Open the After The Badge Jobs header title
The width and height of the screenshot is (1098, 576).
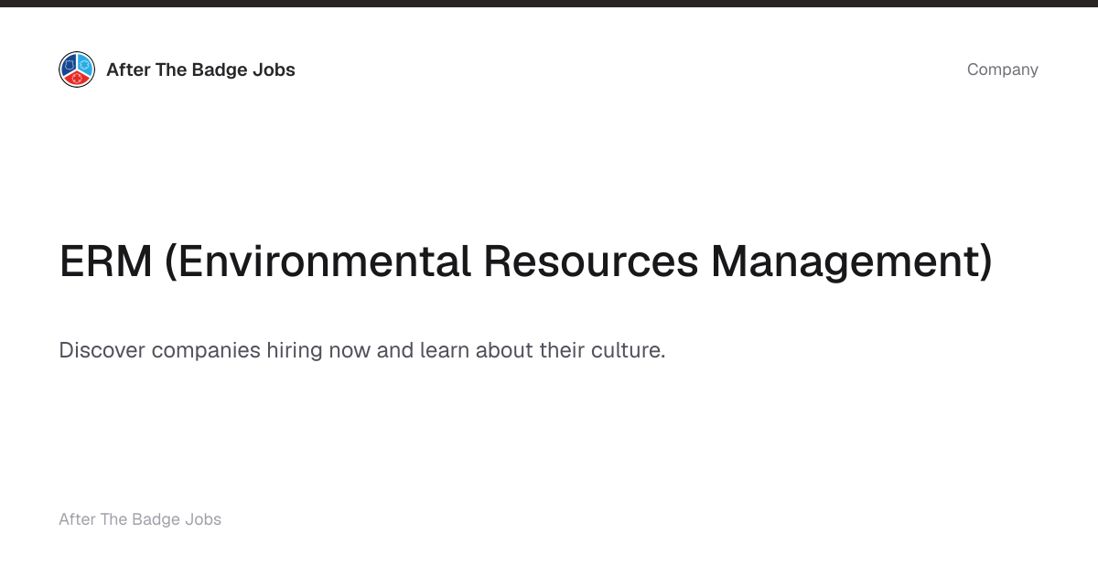pyautogui.click(x=200, y=69)
